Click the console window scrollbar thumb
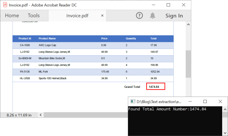Viewport: 228px width, 136px height. (225, 115)
